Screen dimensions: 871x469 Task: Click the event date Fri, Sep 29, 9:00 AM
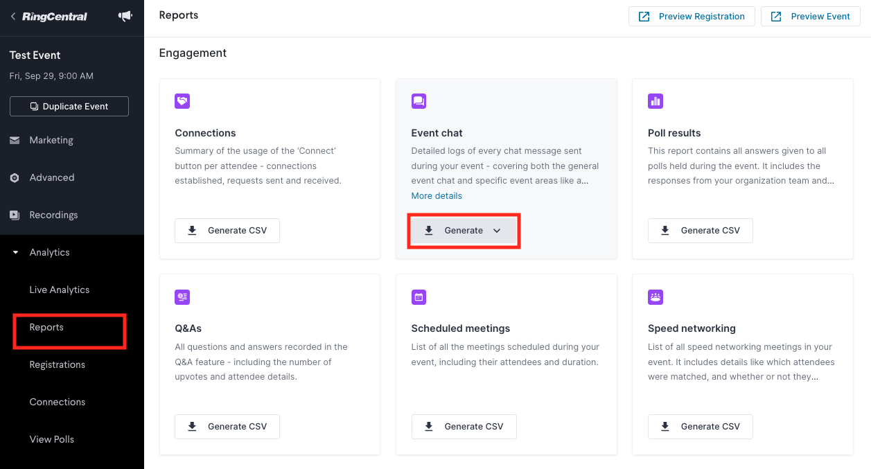click(51, 76)
